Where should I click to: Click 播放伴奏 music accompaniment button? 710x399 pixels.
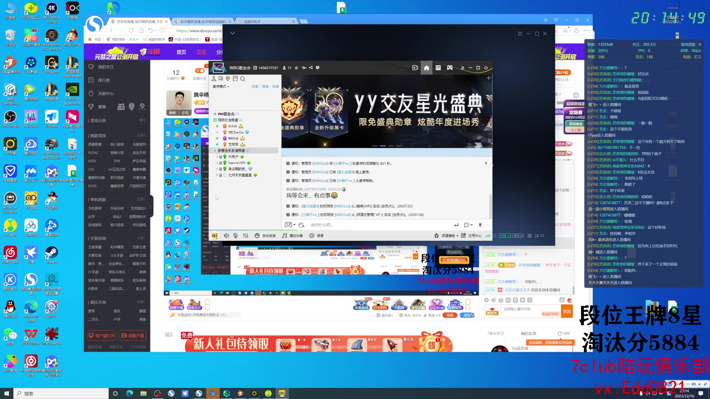coord(293,236)
